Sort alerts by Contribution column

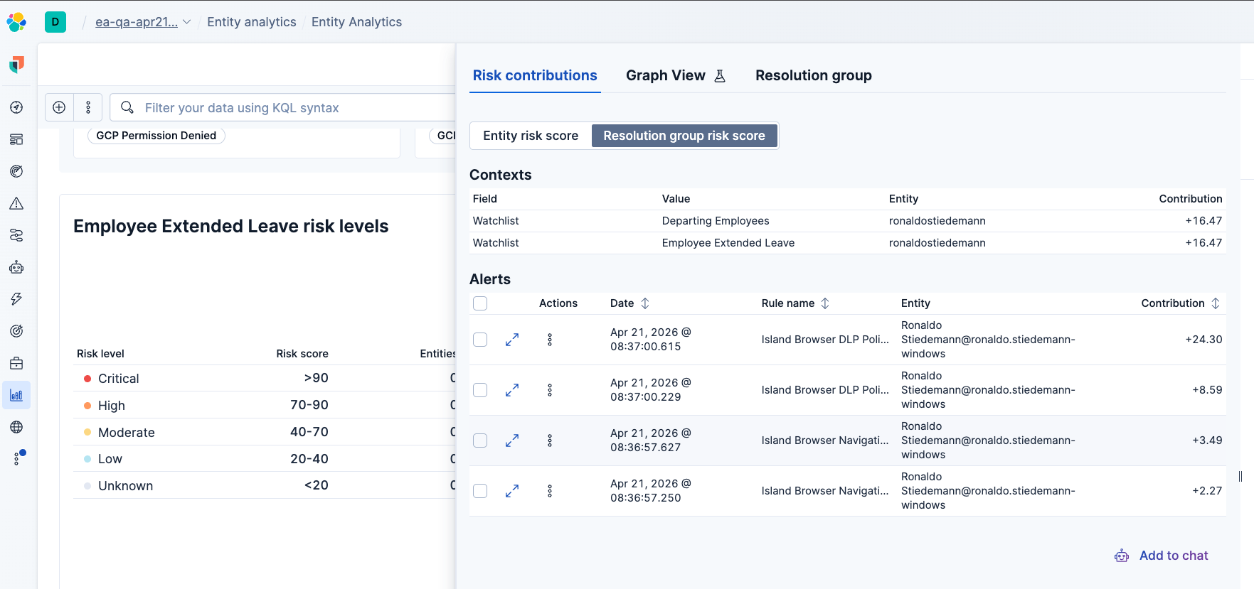[x=1181, y=303]
